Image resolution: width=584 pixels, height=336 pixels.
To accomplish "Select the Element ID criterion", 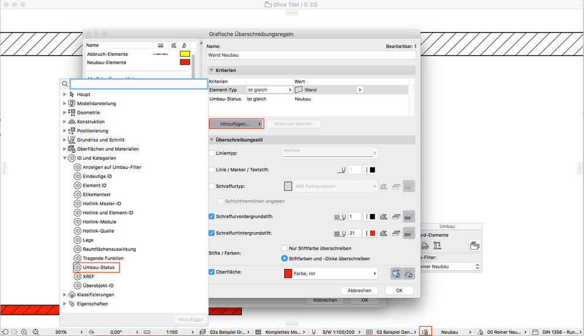I will (94, 185).
